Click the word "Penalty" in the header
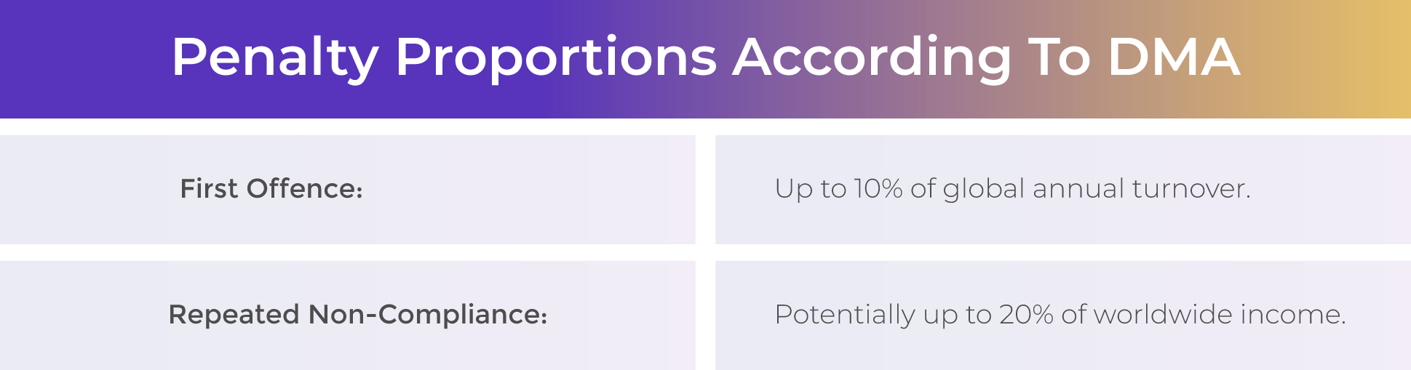This screenshot has height=370, width=1411. tap(275, 58)
